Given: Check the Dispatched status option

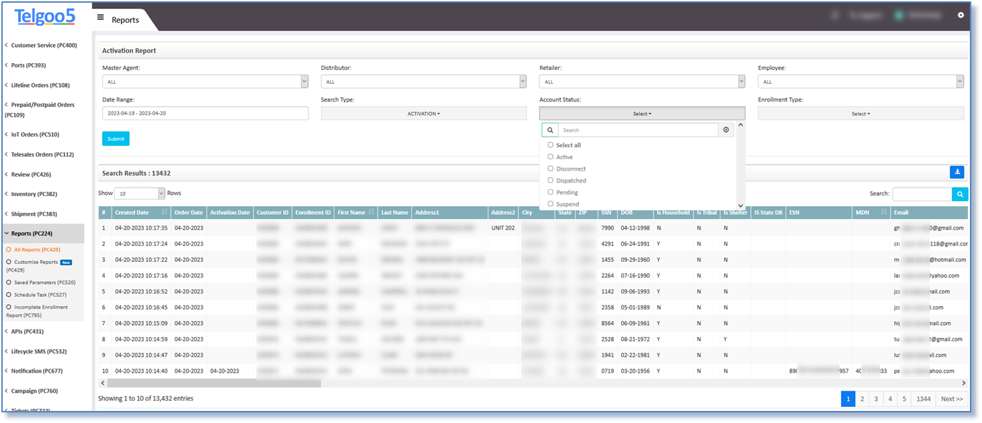Looking at the screenshot, I should click(x=551, y=181).
